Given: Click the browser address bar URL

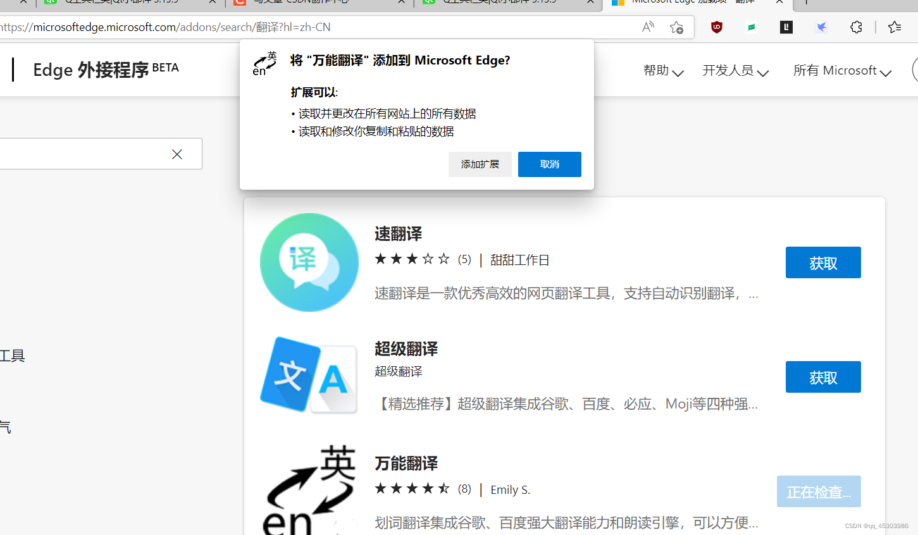Looking at the screenshot, I should click(x=164, y=27).
